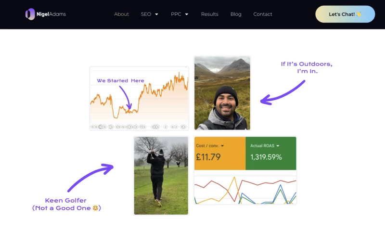
Task: Open the PPC menu item
Action: click(176, 14)
